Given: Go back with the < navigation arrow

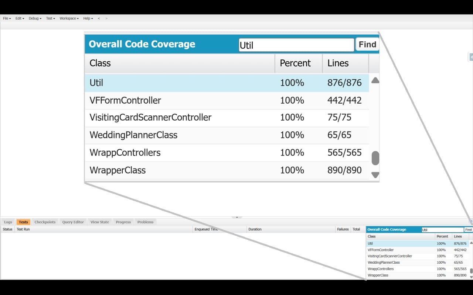Looking at the screenshot, I should [99, 18].
